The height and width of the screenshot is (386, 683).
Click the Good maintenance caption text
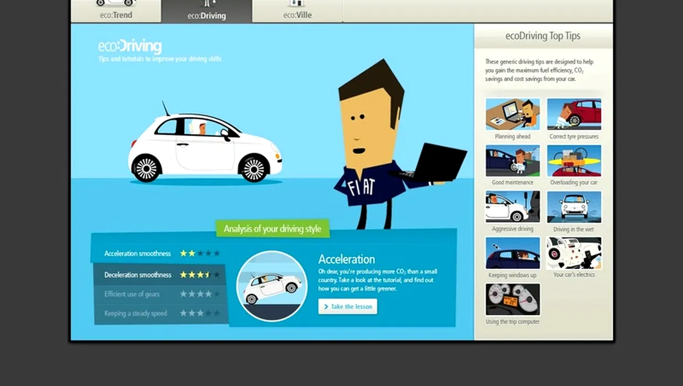click(513, 183)
